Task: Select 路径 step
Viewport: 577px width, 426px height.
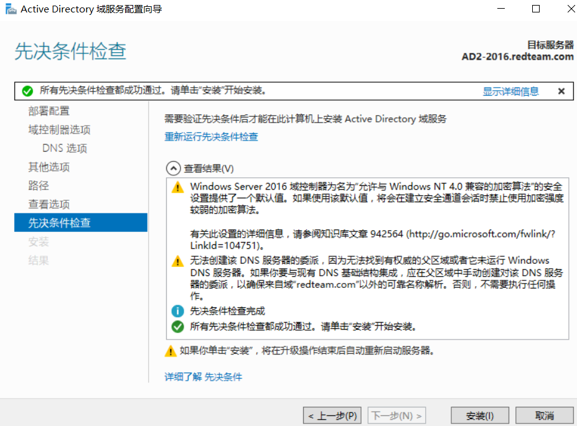Action: [x=39, y=185]
